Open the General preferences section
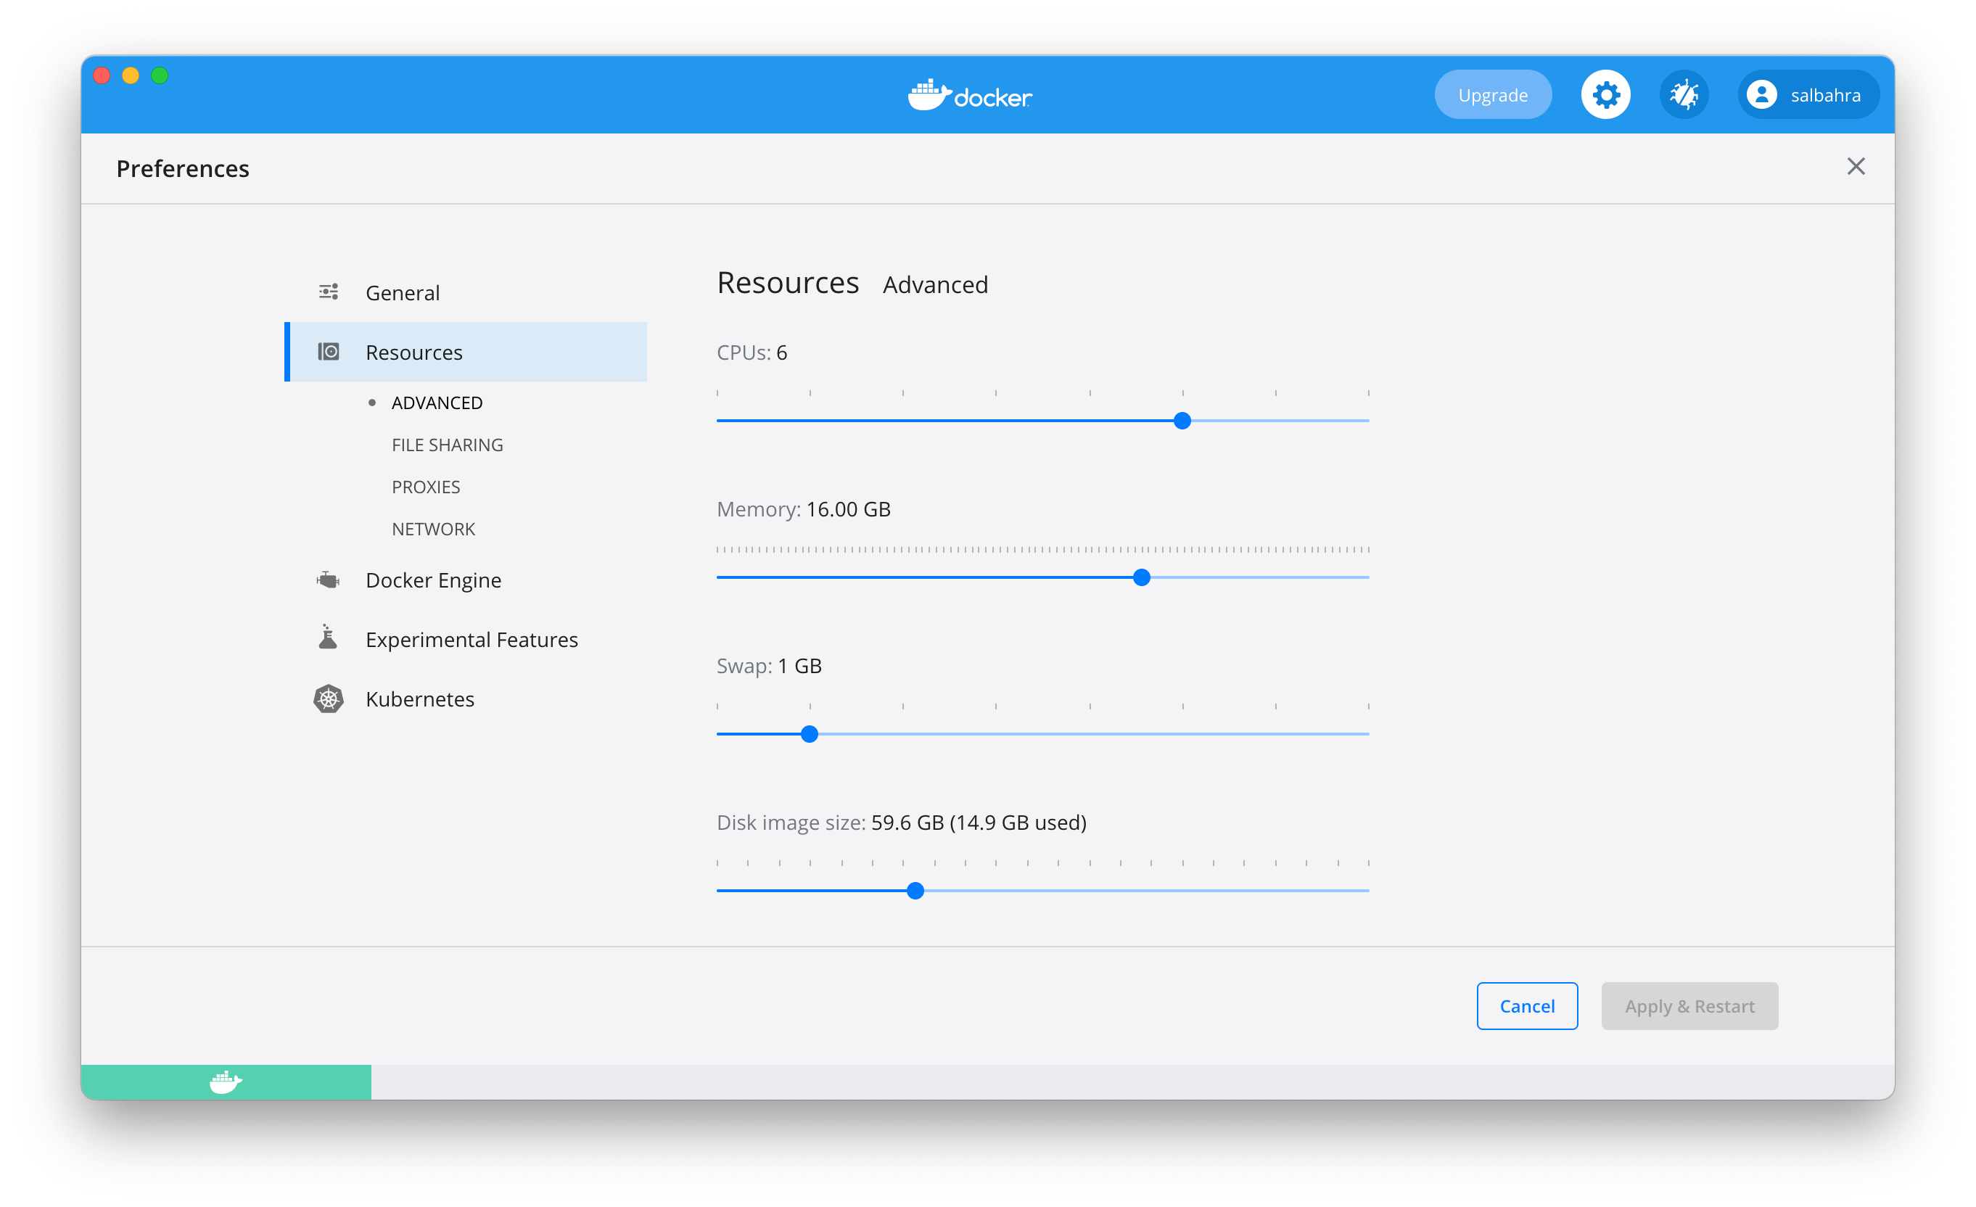 [x=465, y=292]
